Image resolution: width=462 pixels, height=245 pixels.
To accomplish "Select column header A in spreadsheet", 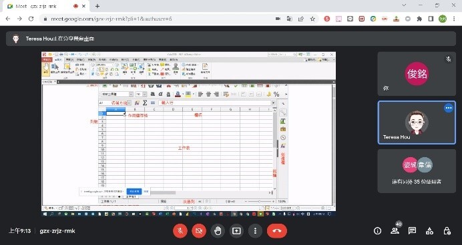I will (x=115, y=109).
